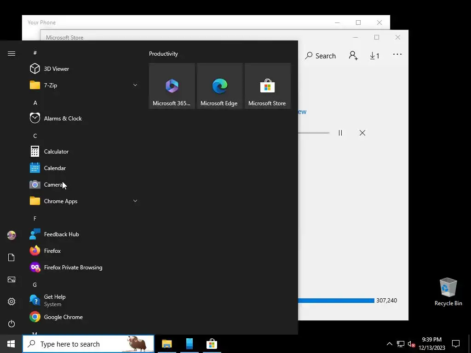Open Microsoft Store downloads indicator
471x353 pixels.
click(x=374, y=56)
